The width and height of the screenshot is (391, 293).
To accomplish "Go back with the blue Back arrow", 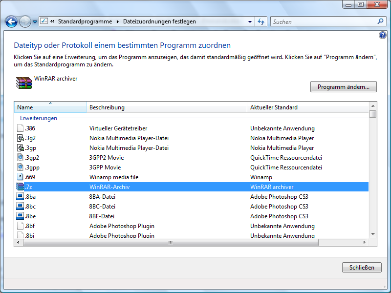I will point(11,21).
